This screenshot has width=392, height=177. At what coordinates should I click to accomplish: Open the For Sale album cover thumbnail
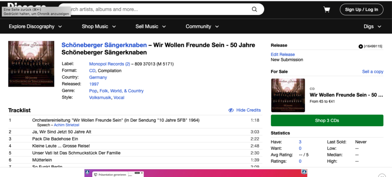[288, 95]
